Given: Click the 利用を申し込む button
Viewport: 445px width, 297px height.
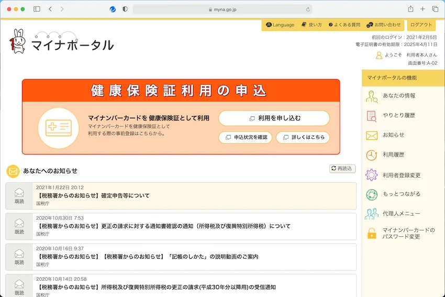Looking at the screenshot, I should [x=274, y=118].
